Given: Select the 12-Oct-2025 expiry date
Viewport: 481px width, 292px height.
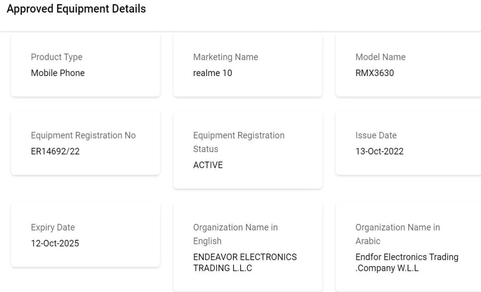Looking at the screenshot, I should 55,243.
